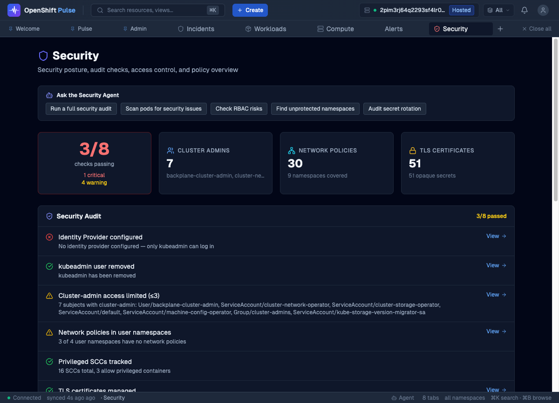Click the TLS Certificates padlock icon
Image resolution: width=559 pixels, height=403 pixels.
click(412, 151)
